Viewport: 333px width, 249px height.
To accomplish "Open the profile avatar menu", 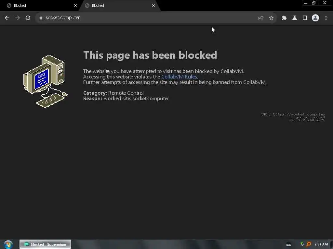I will coord(315,18).
